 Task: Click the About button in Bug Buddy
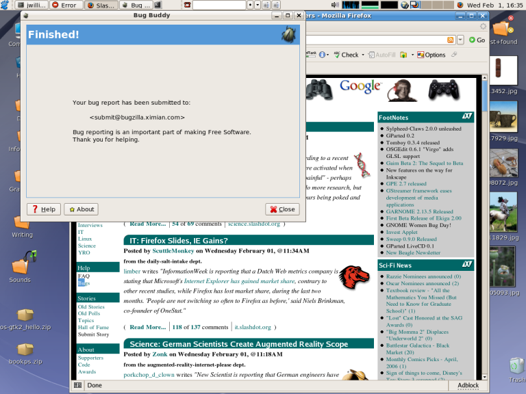coord(82,209)
